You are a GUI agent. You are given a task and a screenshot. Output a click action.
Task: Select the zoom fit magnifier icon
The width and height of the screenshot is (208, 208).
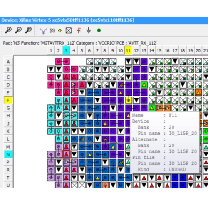pos(28,30)
